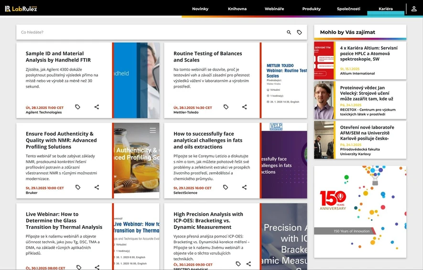
Task: Click tag icon on Food Authenticity NMR card
Action: coord(78,187)
